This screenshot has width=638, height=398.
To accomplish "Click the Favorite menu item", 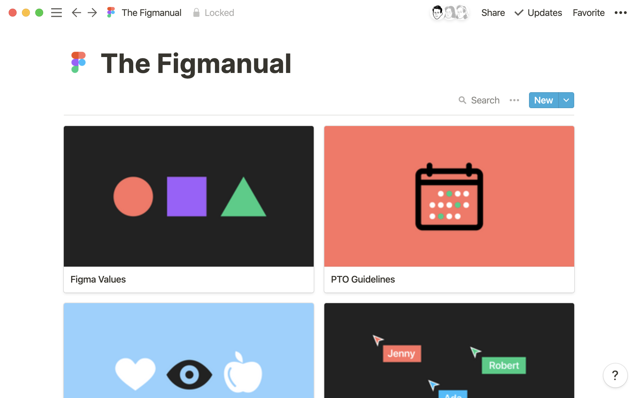I will (589, 12).
